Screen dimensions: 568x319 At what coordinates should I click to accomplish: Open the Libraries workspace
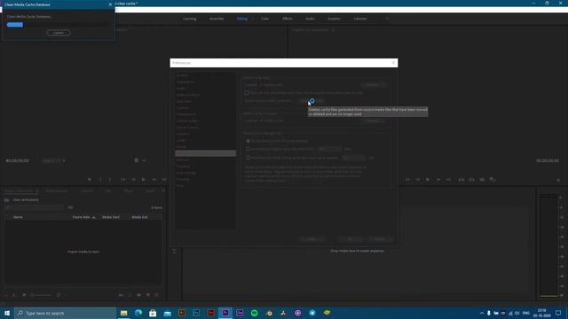(x=360, y=19)
